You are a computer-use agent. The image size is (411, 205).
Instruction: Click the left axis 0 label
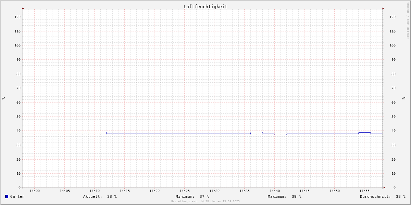20,188
